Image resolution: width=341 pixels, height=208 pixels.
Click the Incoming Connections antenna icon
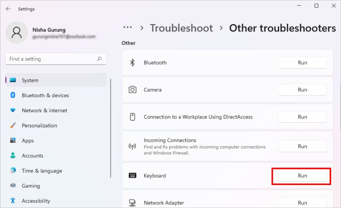[132, 146]
